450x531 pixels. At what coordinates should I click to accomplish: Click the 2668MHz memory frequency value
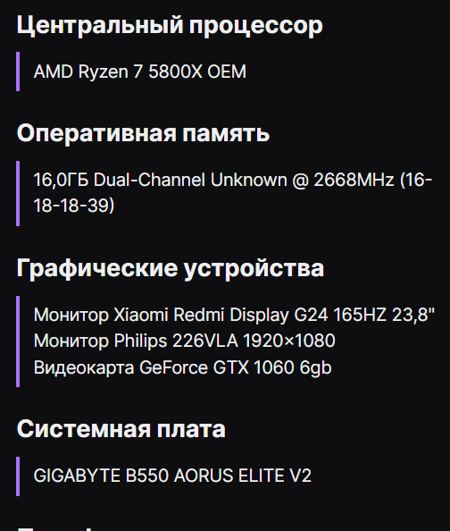click(354, 180)
